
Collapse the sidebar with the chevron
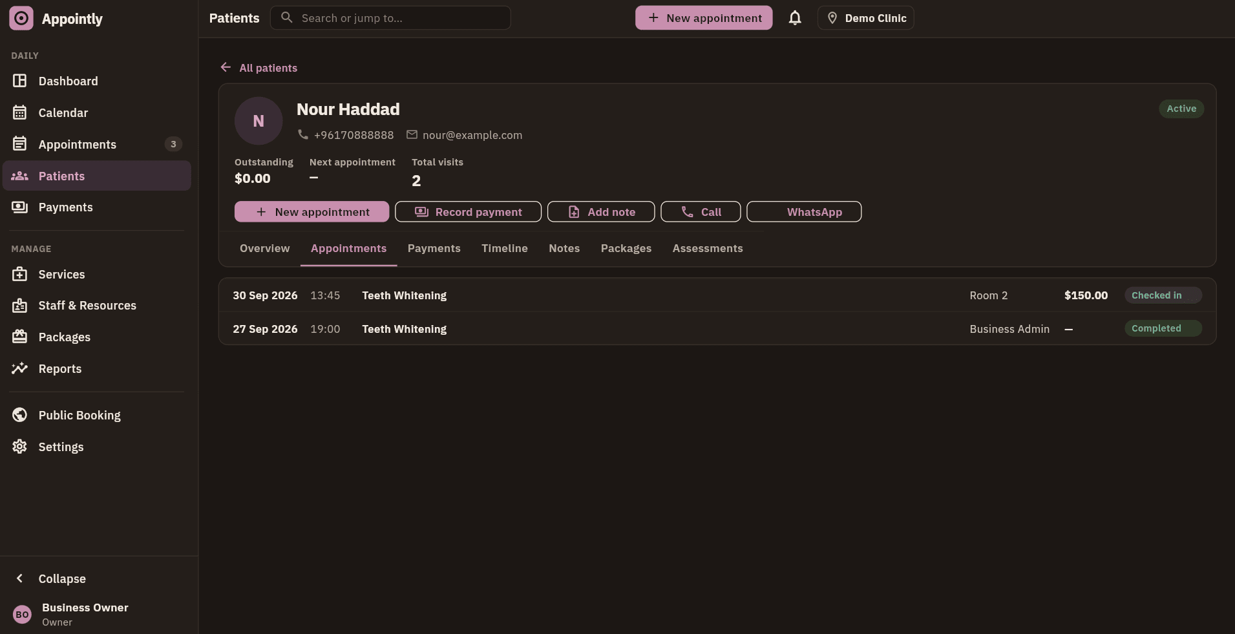coord(20,578)
